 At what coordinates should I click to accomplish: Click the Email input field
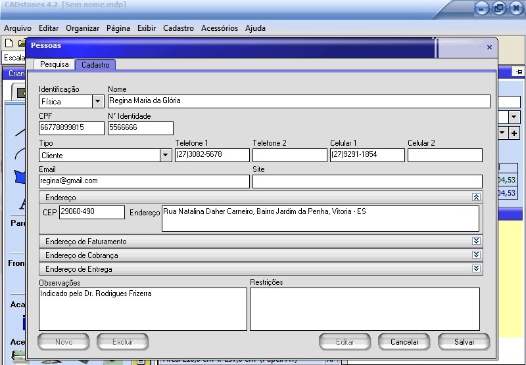[144, 181]
